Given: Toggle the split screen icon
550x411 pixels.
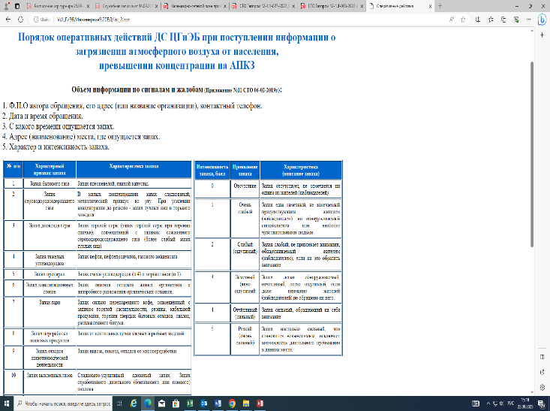Looking at the screenshot, I should click(x=477, y=20).
